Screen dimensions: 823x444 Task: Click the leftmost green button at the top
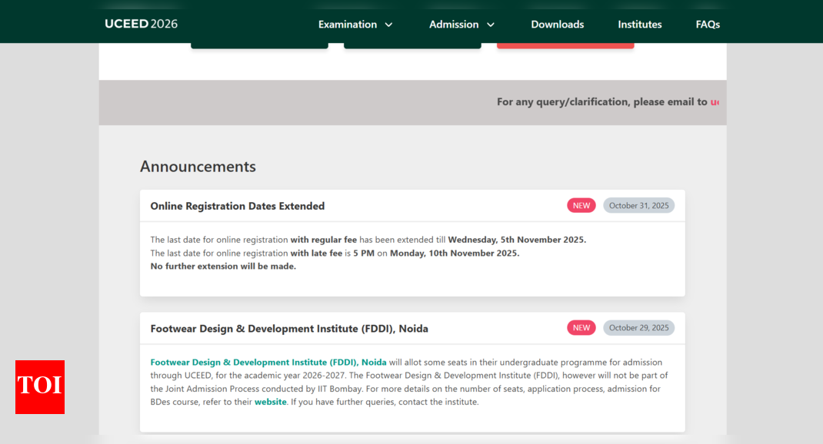coord(259,44)
